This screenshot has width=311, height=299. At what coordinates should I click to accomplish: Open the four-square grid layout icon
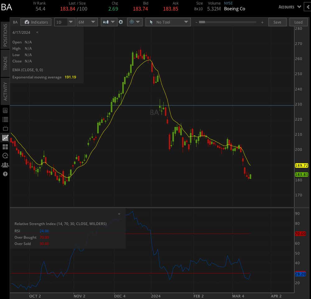(5, 147)
